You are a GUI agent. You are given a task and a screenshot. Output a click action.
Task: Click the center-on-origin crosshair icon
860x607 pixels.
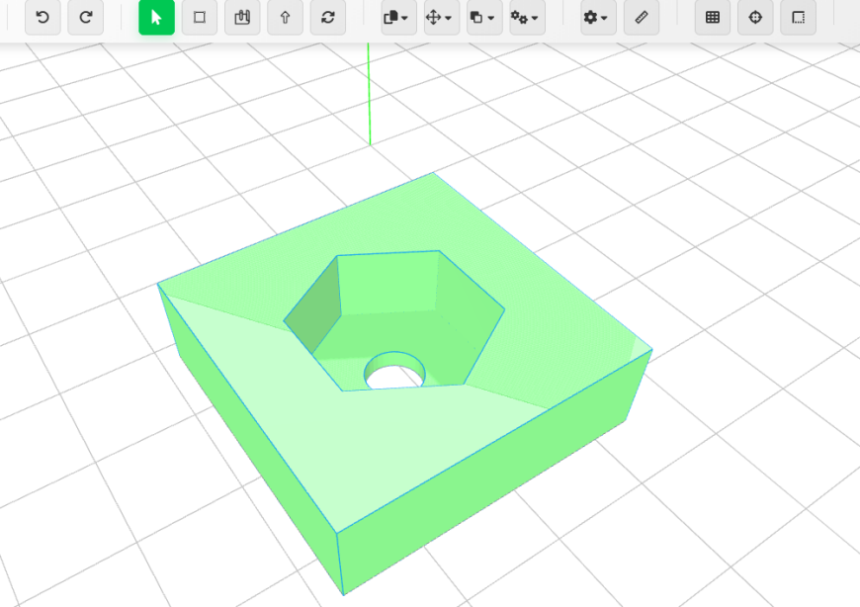click(x=754, y=18)
